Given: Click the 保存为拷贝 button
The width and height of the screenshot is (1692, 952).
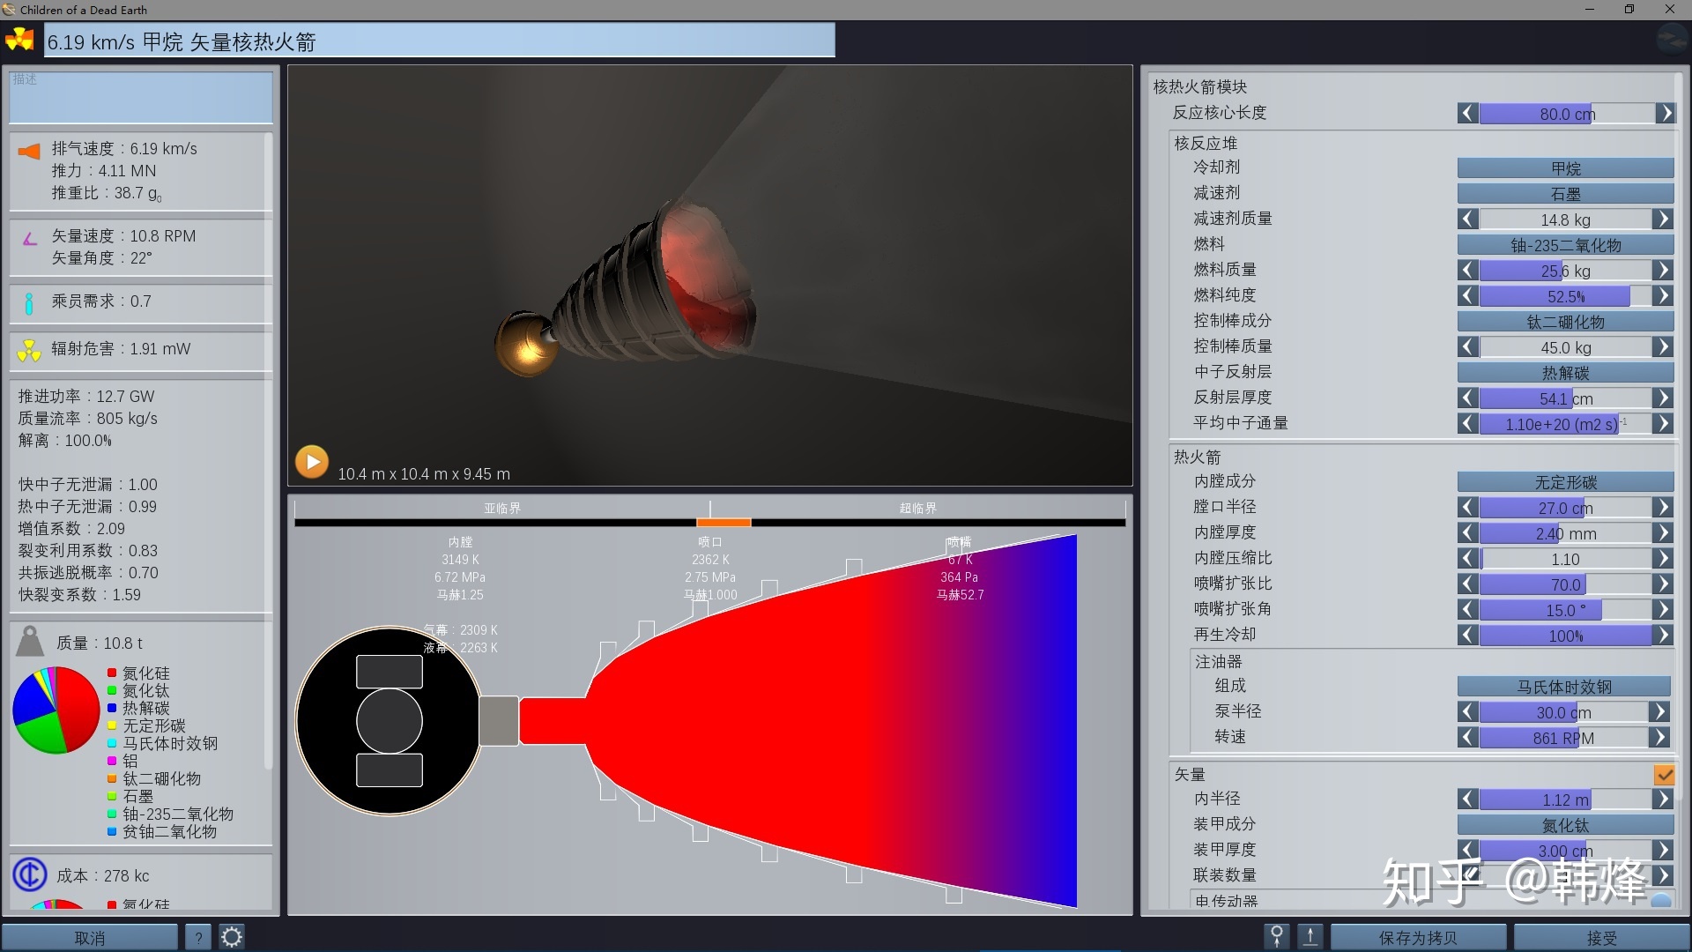Looking at the screenshot, I should point(1418,937).
